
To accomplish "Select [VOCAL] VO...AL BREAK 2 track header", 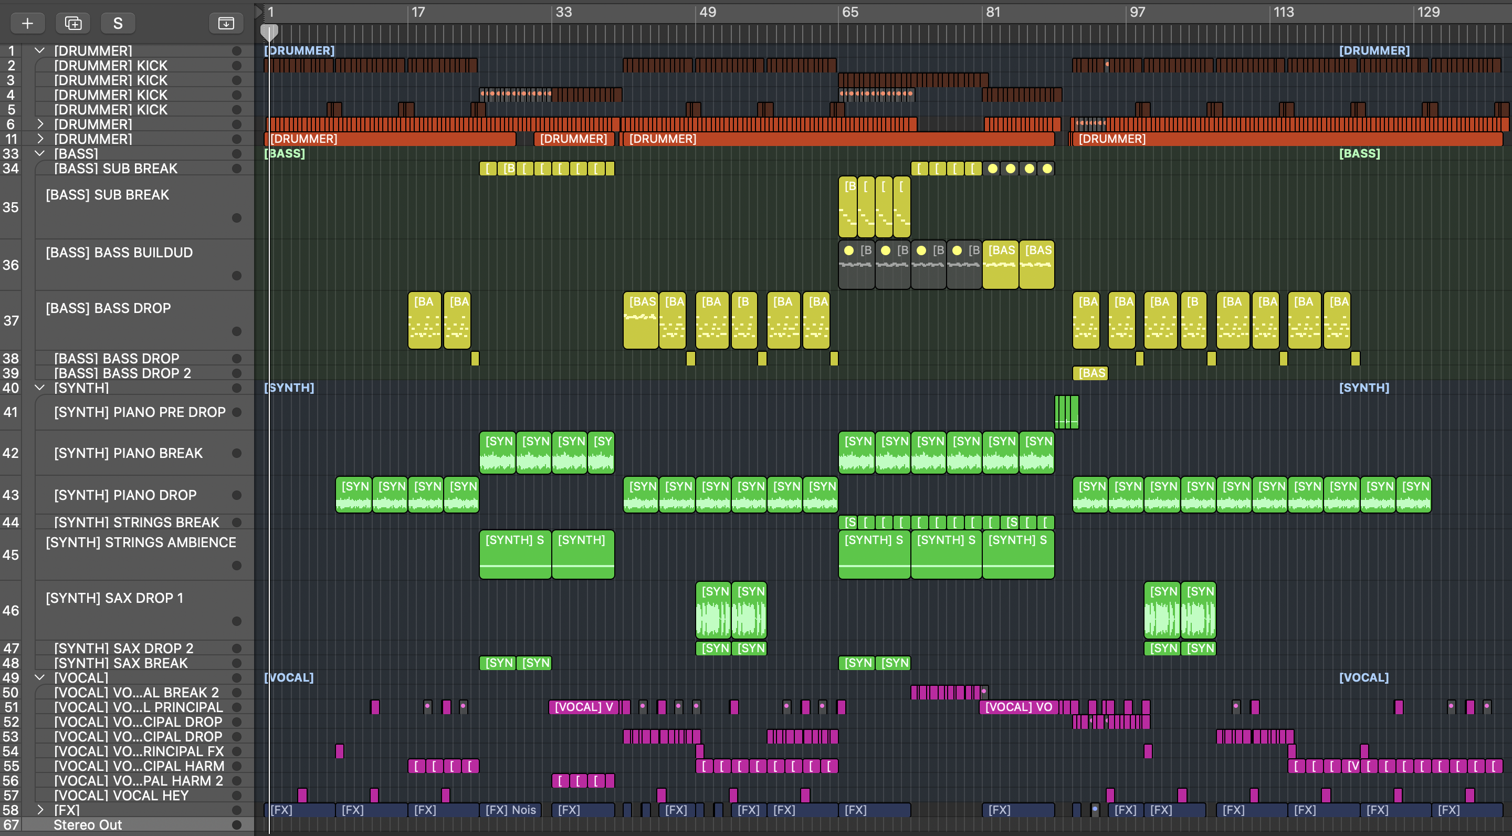I will pos(127,692).
